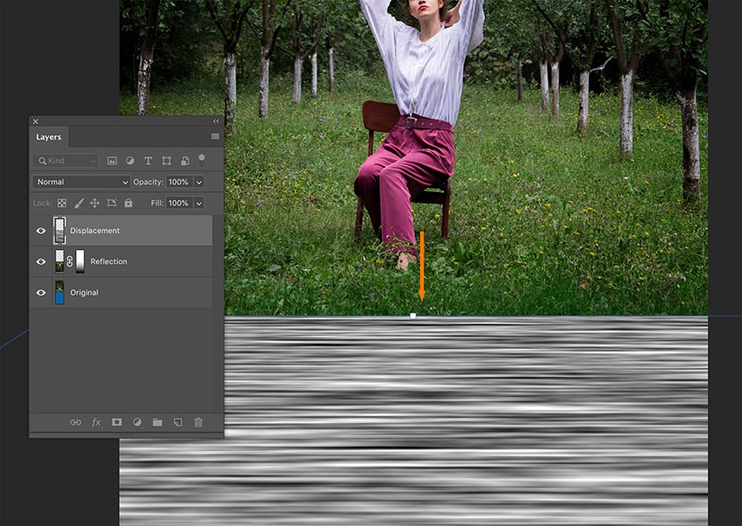Create a new layer group folder
This screenshot has width=742, height=526.
tap(157, 422)
